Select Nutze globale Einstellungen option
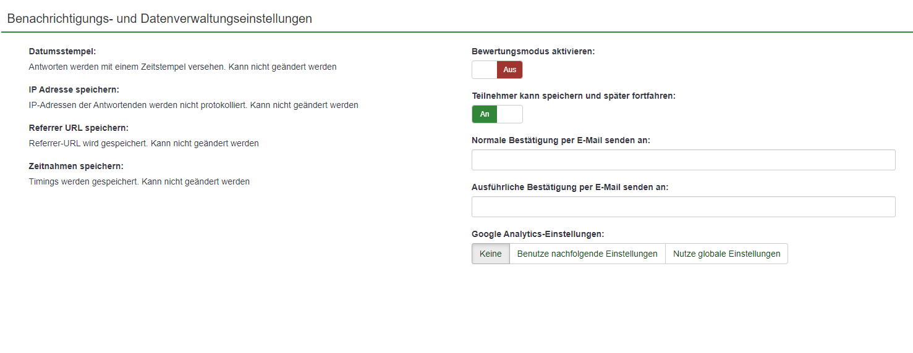This screenshot has width=913, height=353. 726,254
